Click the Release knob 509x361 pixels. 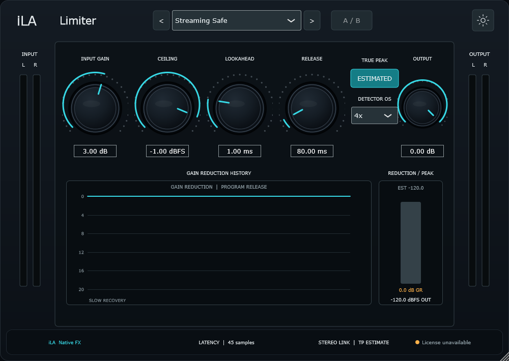pyautogui.click(x=312, y=108)
